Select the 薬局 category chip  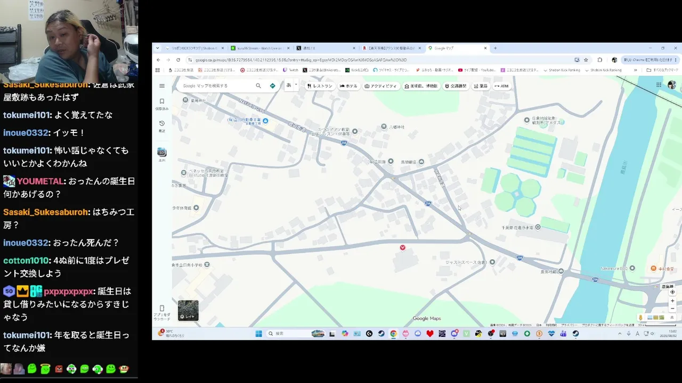point(480,86)
